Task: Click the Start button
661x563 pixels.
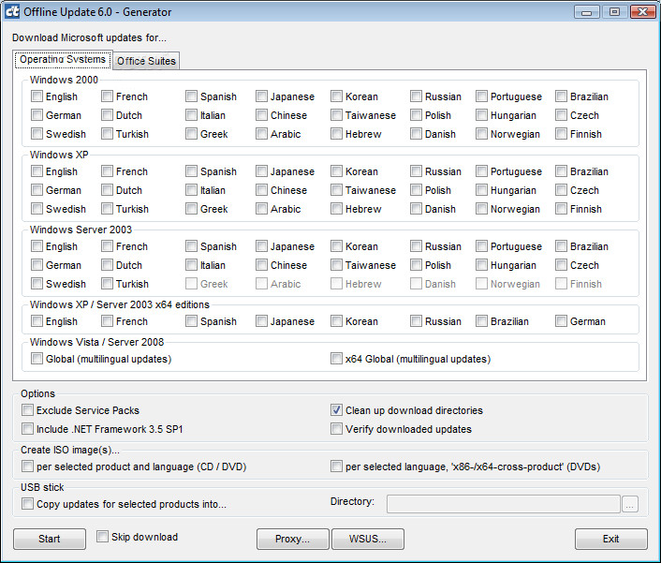Action: coord(50,539)
